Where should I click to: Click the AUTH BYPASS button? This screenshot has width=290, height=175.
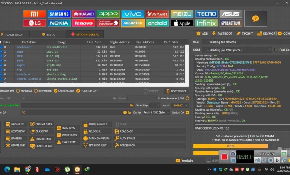click(149, 139)
